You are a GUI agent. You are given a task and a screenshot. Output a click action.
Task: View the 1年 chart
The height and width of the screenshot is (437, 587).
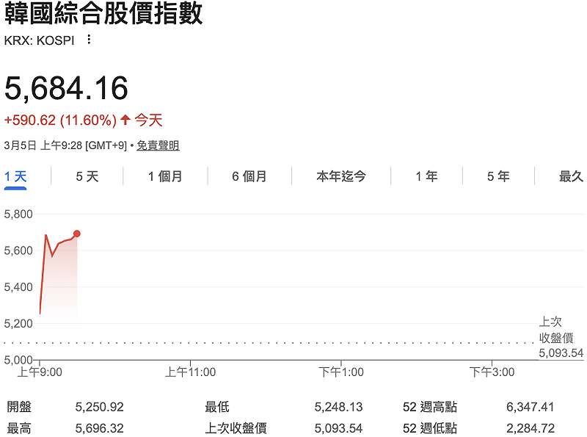[426, 176]
